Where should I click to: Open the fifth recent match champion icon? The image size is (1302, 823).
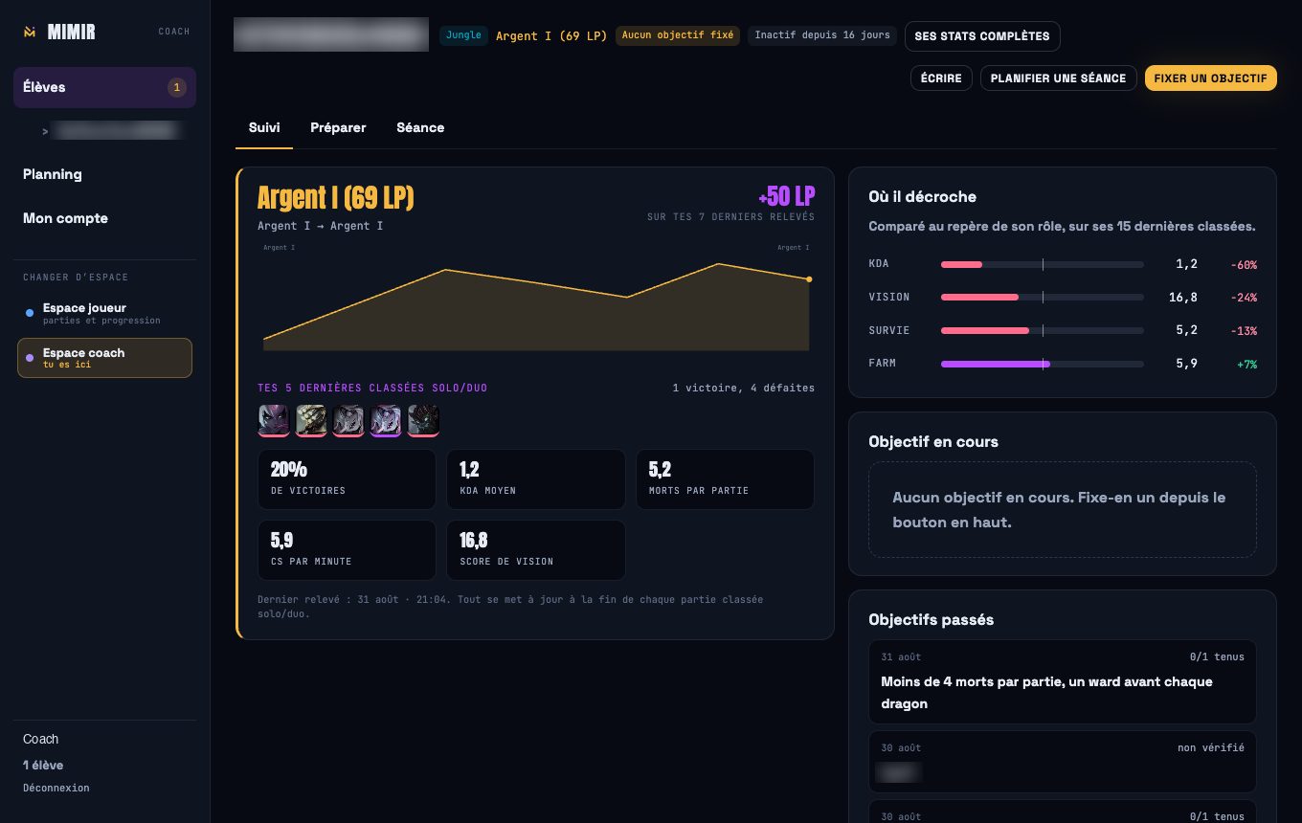point(423,420)
